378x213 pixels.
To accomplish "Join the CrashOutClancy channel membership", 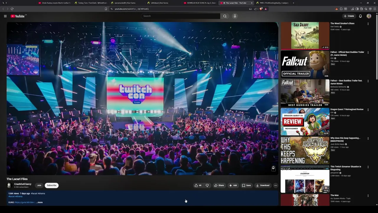I will (x=39, y=185).
